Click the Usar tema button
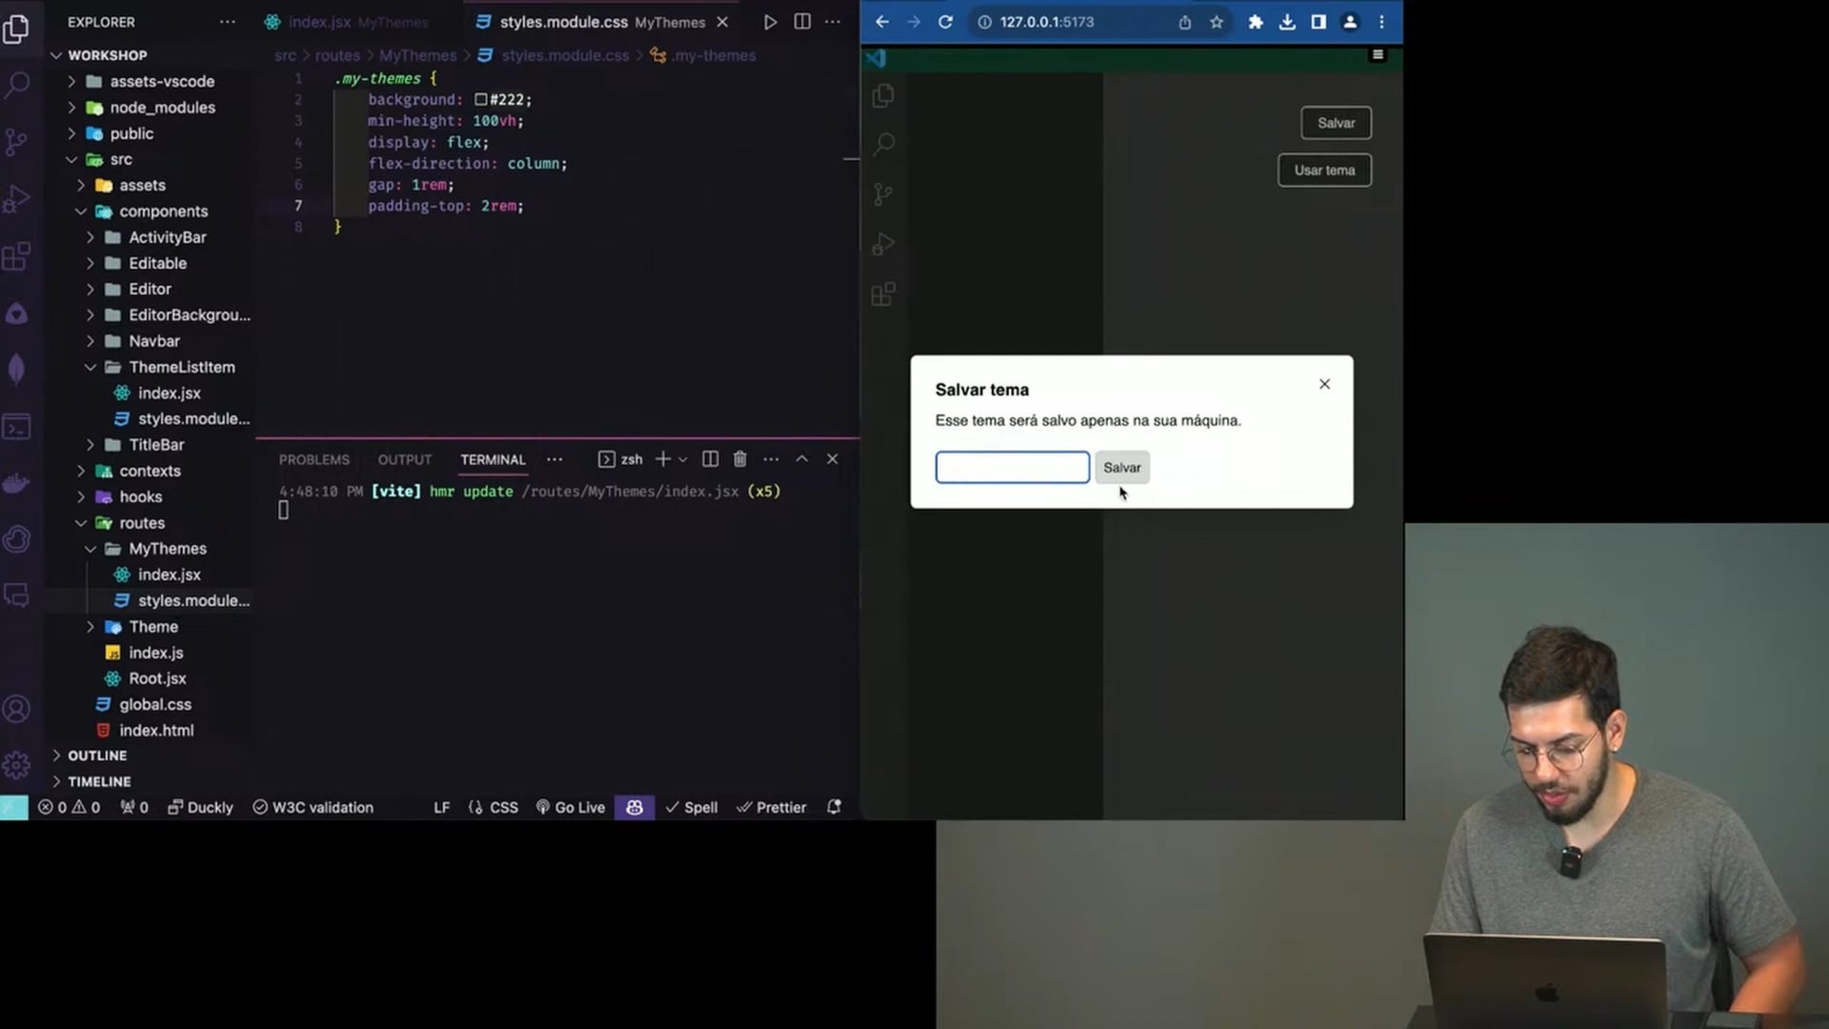Screen dimensions: 1829x1029 (x=1324, y=171)
